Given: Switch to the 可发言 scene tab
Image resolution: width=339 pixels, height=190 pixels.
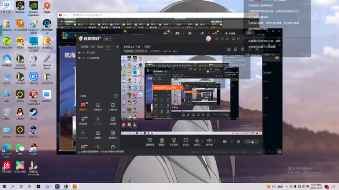Looking at the screenshot, I should point(100,47).
